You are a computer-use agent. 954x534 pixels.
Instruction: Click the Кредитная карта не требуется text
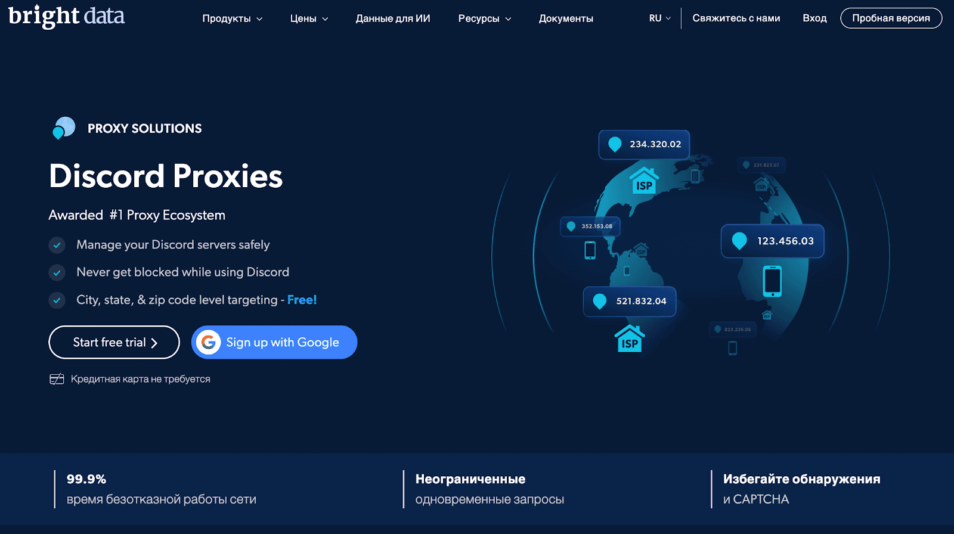pos(141,379)
